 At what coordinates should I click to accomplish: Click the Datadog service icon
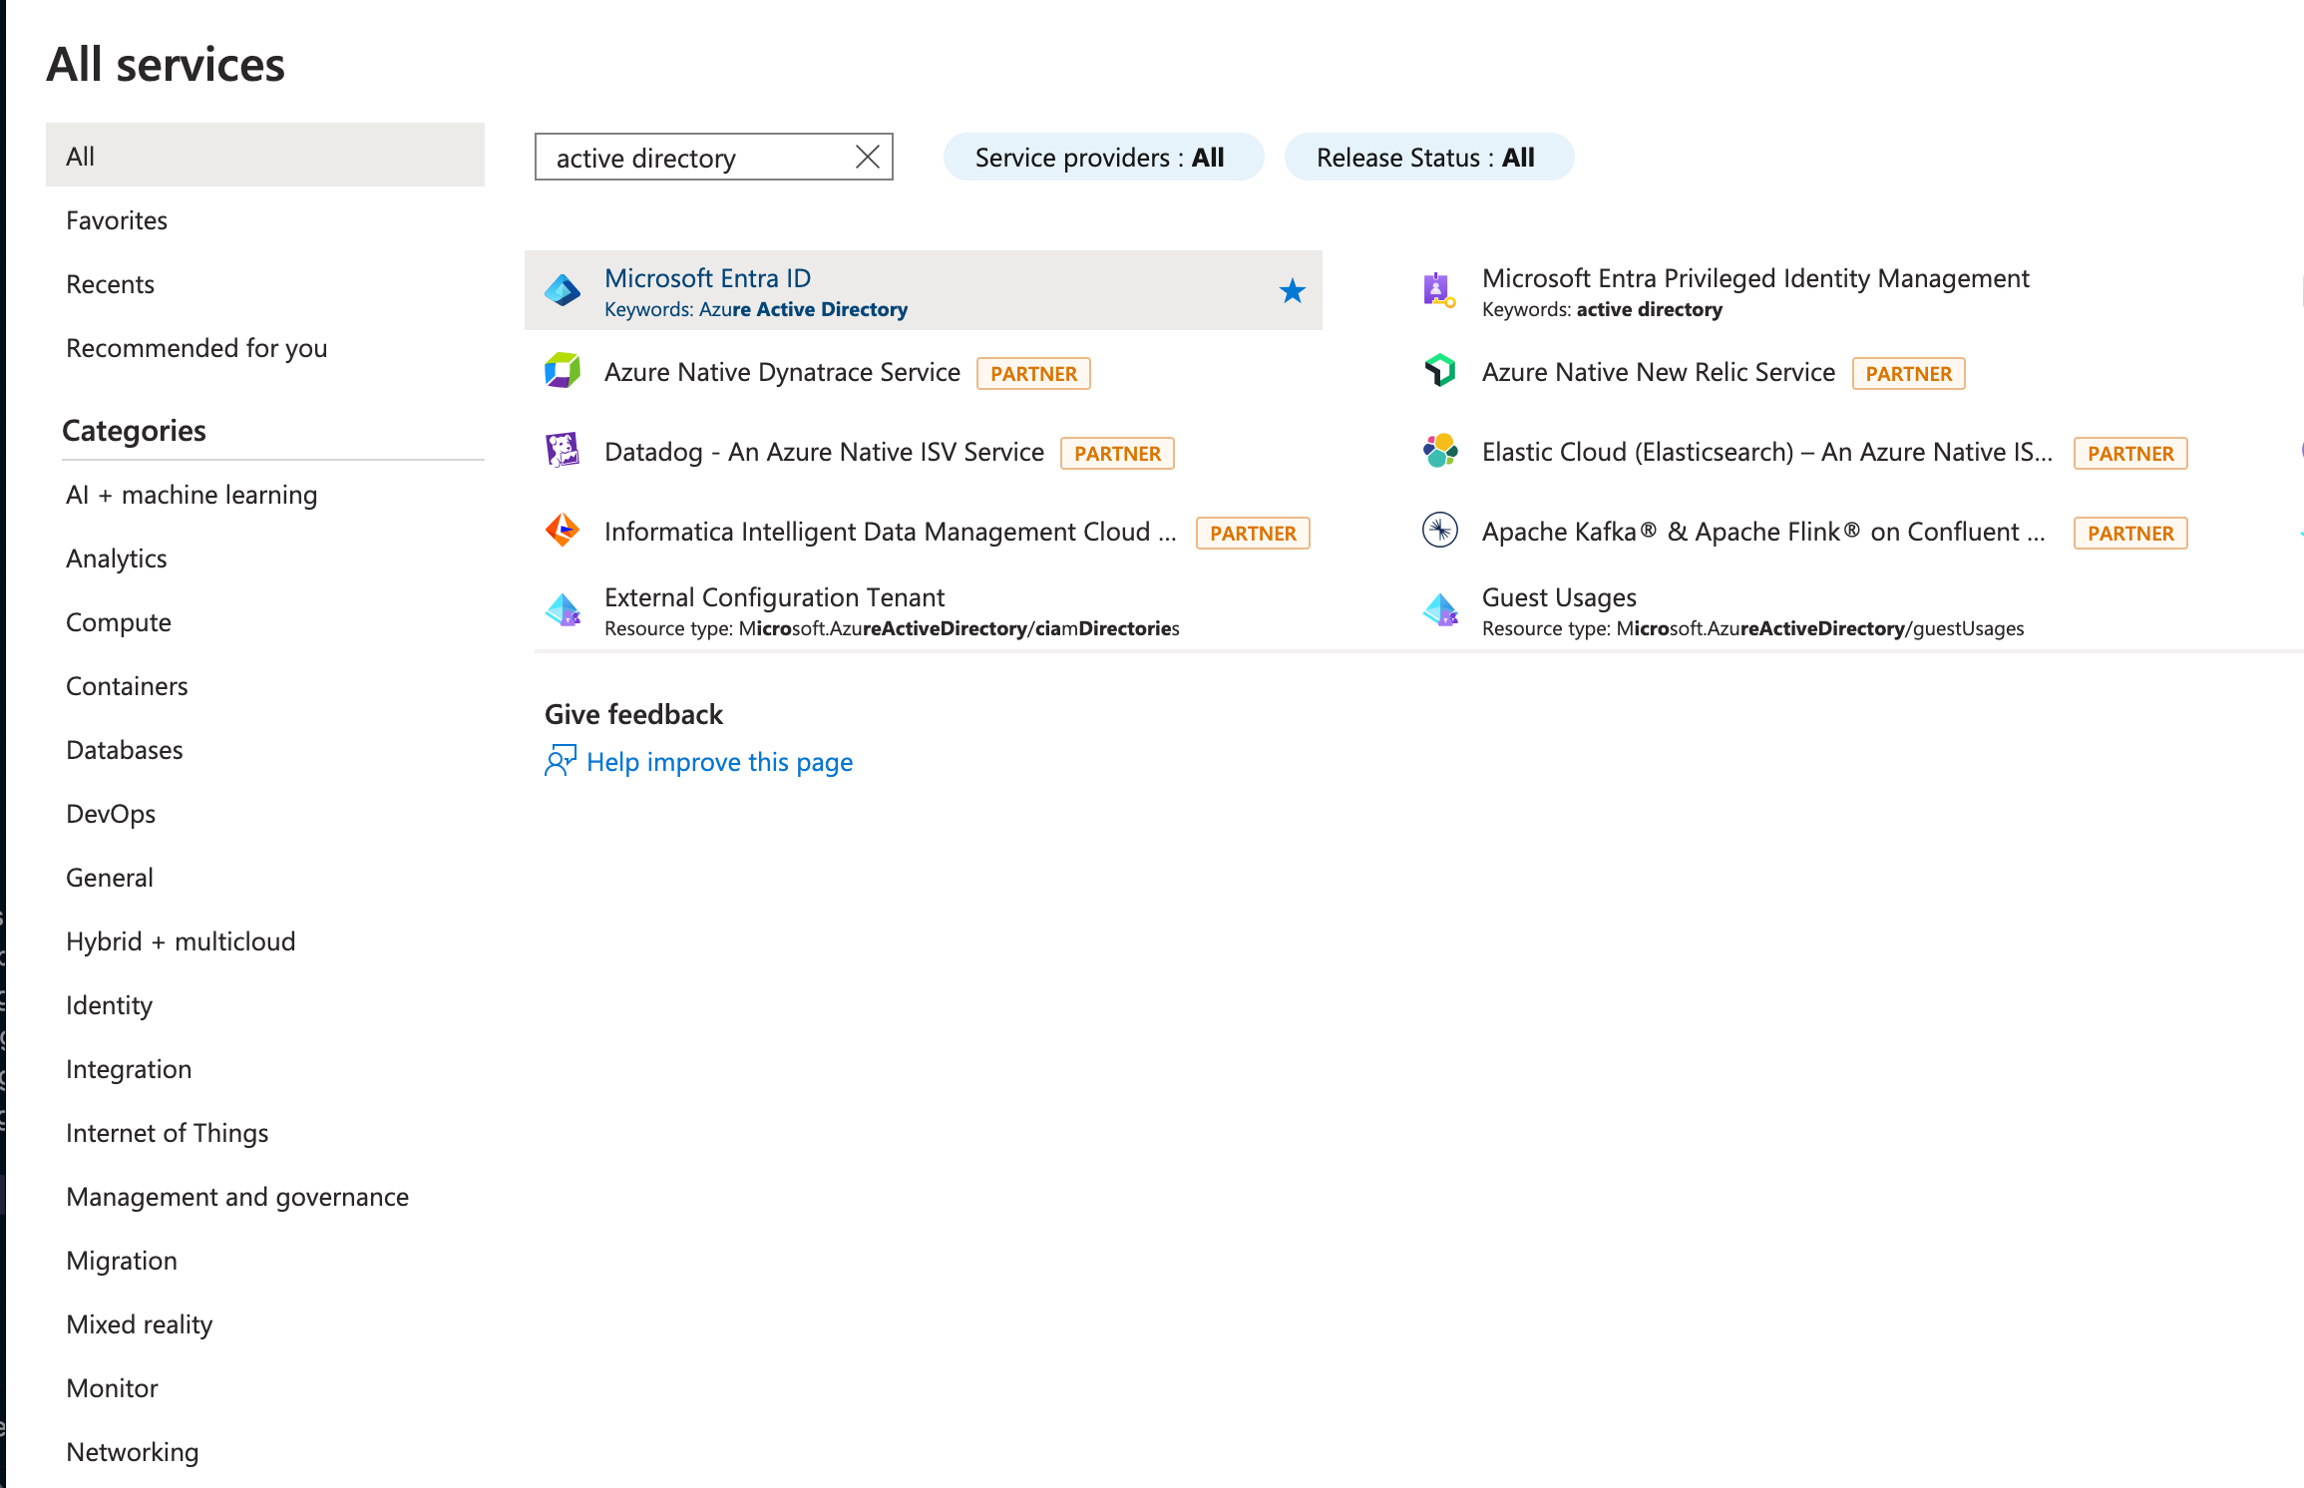click(x=563, y=451)
